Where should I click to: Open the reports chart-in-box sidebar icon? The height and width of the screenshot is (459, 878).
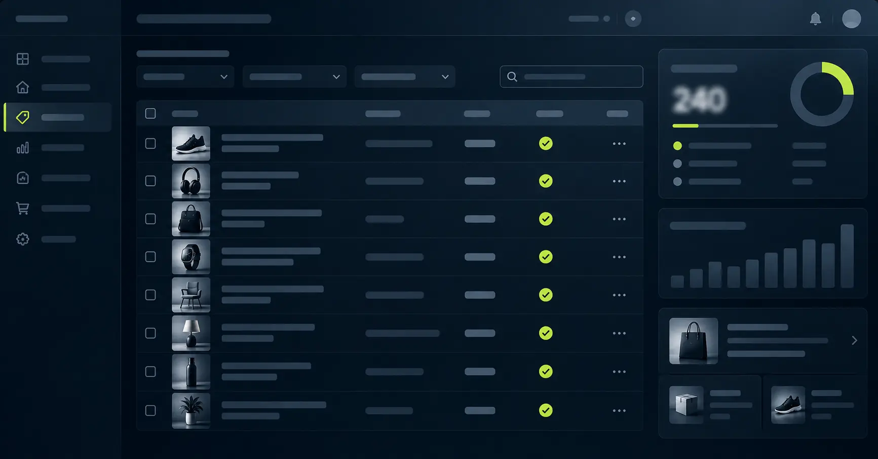click(x=23, y=178)
